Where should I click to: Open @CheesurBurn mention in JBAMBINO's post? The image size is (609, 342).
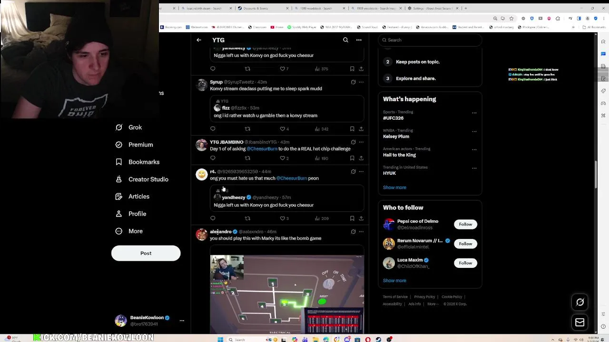tap(262, 149)
